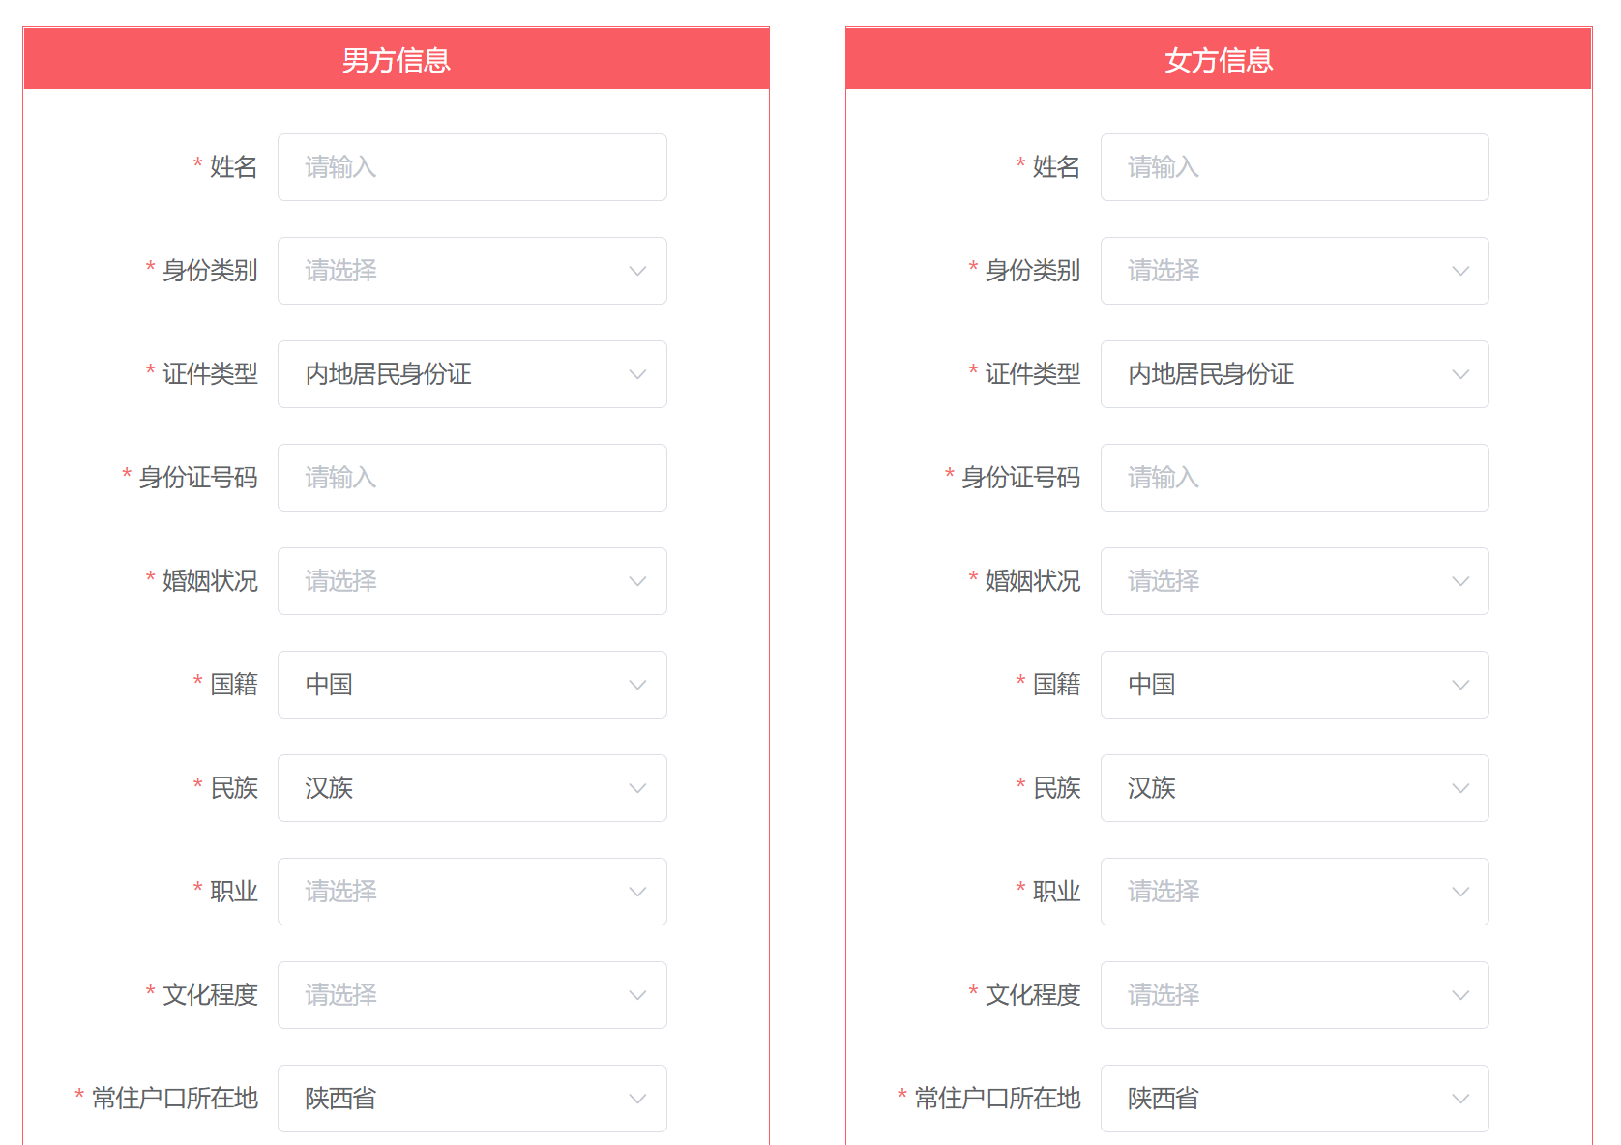1621x1145 pixels.
Task: Click the female name input field
Action: (x=1294, y=167)
